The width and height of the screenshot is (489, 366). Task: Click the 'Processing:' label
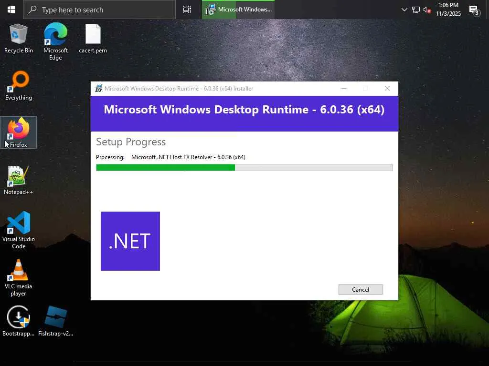[110, 157]
